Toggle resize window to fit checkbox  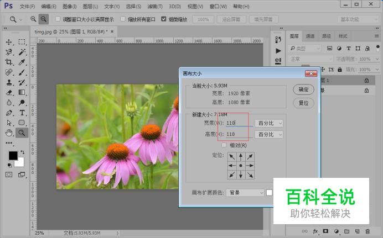point(58,19)
